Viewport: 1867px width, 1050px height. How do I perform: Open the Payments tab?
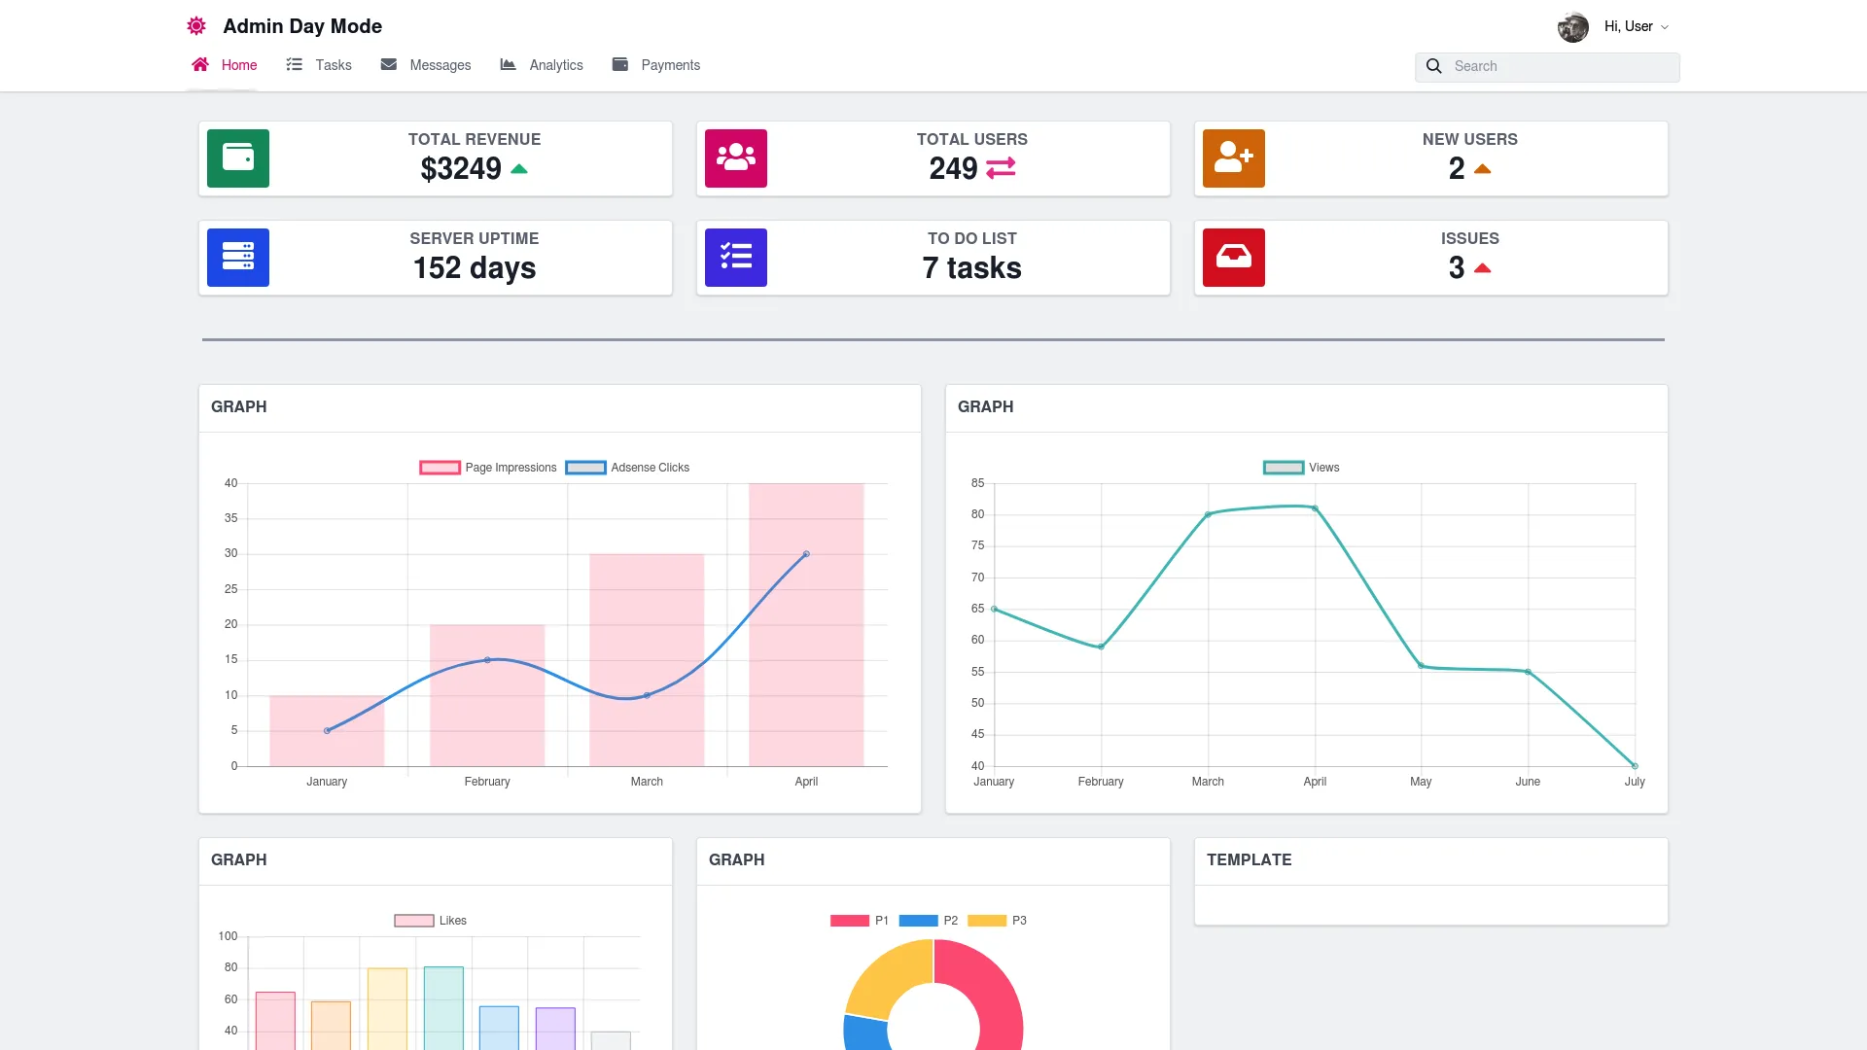(656, 65)
